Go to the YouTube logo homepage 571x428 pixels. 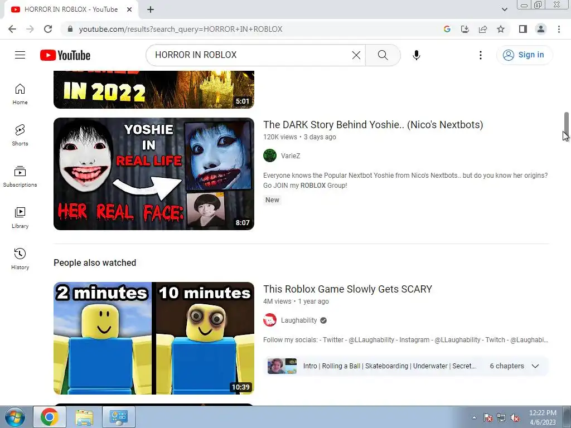coord(65,55)
